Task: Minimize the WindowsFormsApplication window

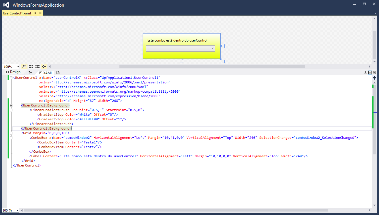Action: coord(354,4)
